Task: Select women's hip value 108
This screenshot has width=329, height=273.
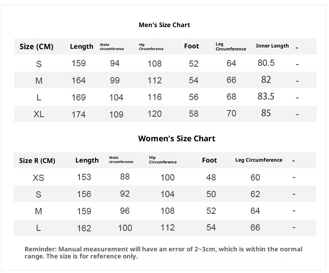Action: click(x=167, y=211)
